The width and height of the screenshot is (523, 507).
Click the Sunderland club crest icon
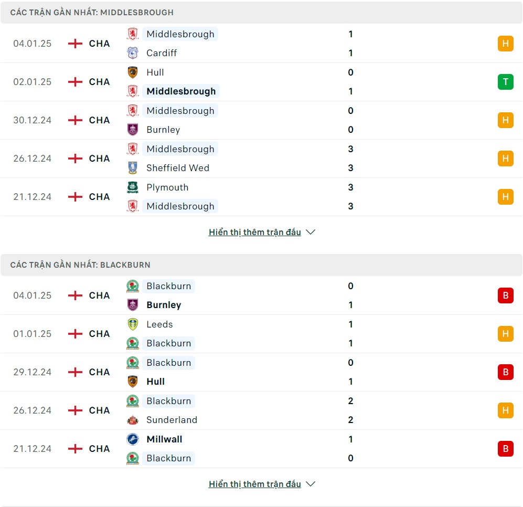click(133, 419)
